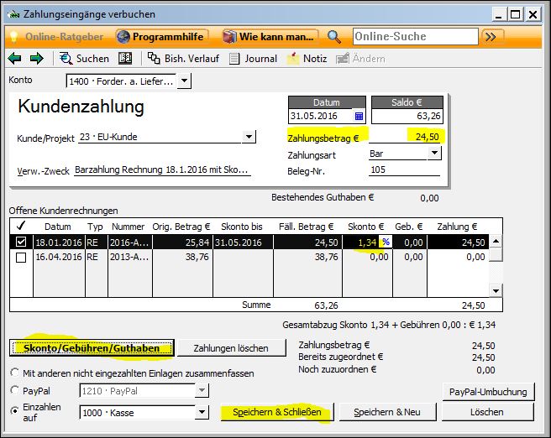Click the Nummer column header
551x438 pixels.
point(129,227)
